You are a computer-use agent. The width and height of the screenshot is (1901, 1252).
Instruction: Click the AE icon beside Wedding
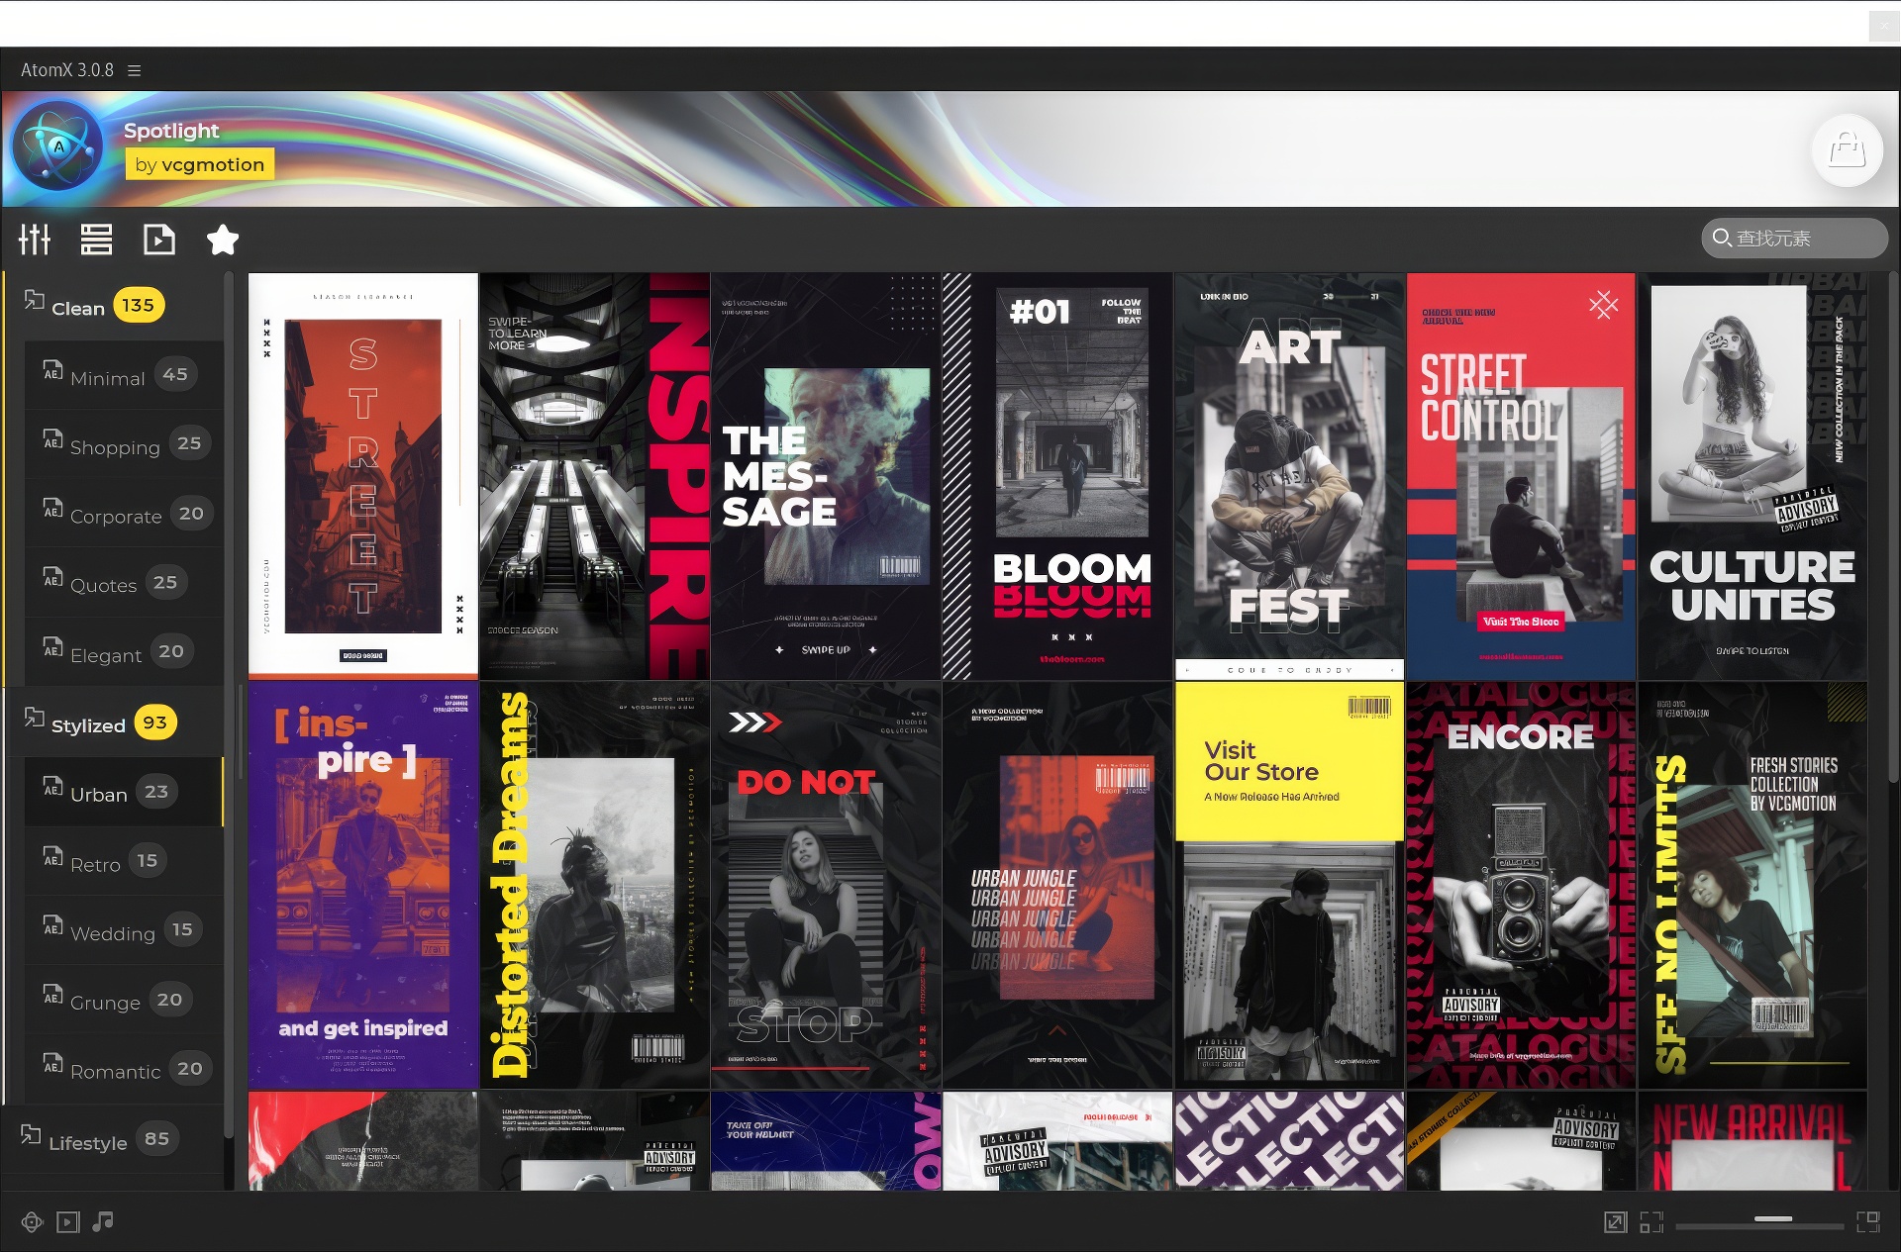tap(52, 926)
